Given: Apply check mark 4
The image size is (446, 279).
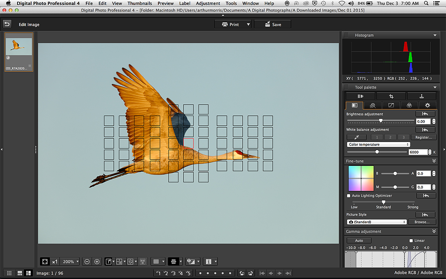Looking at the screenshot, I should pyautogui.click(x=181, y=273).
